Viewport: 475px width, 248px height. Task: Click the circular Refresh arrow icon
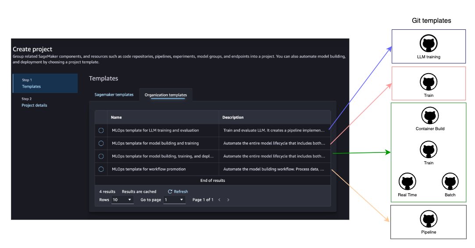170,191
